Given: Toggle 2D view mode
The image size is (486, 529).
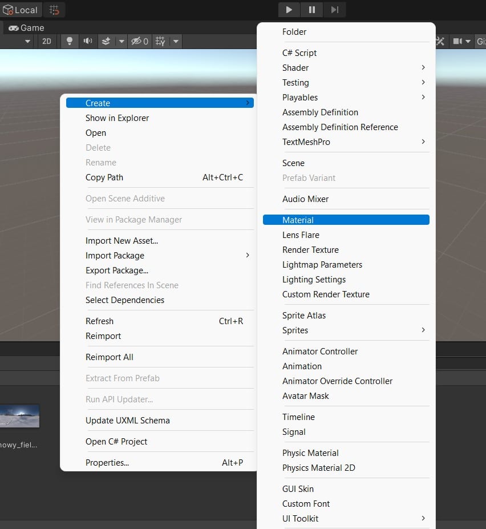Looking at the screenshot, I should pos(47,41).
